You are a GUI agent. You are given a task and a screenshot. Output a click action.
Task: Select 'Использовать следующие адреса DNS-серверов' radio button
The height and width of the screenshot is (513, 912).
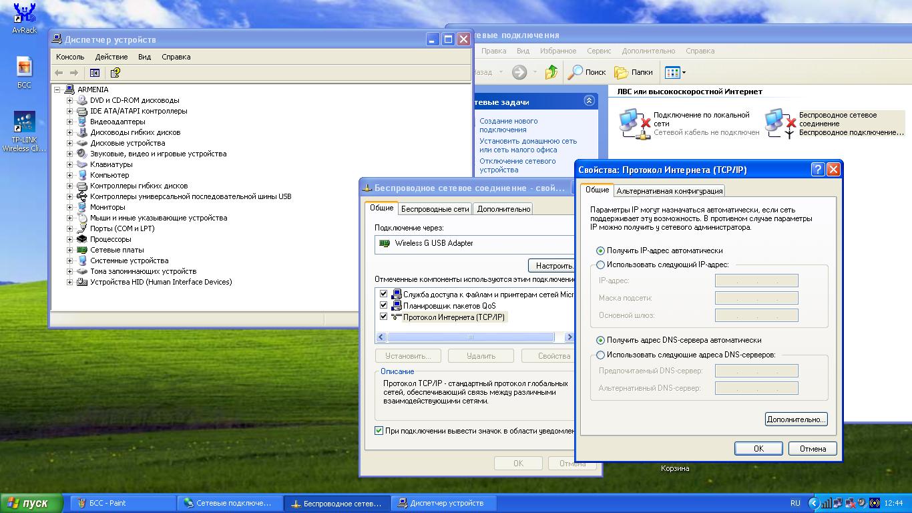pyautogui.click(x=600, y=355)
